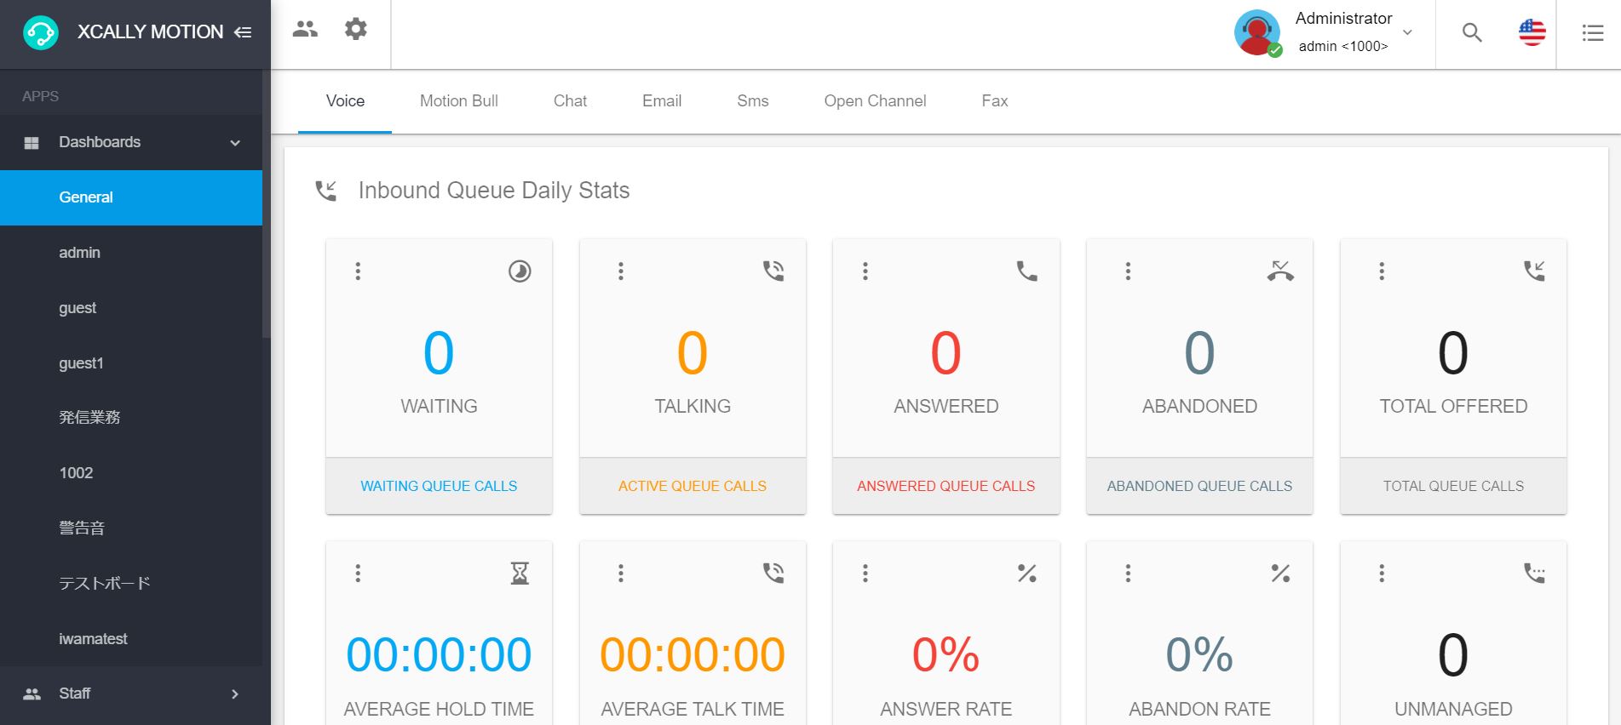
Task: Open the three-dot menu on TOTAL OFFERED card
Action: 1382,271
